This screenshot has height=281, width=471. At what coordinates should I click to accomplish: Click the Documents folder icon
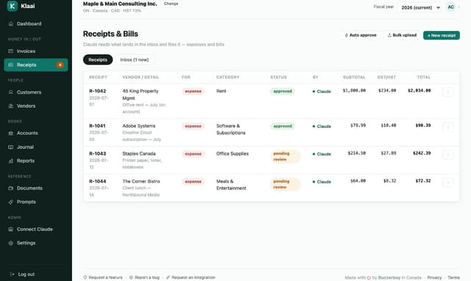11,188
